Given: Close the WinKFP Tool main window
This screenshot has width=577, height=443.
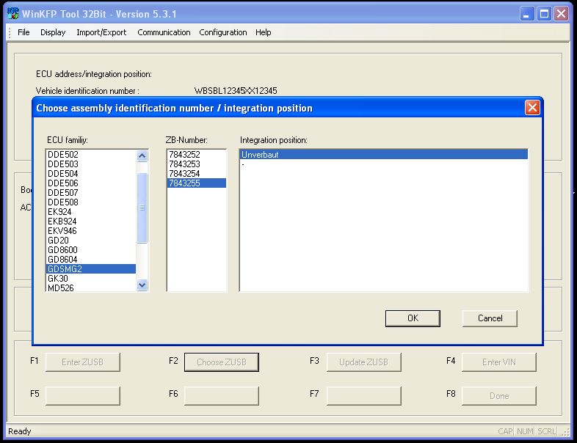Looking at the screenshot, I should tap(561, 15).
